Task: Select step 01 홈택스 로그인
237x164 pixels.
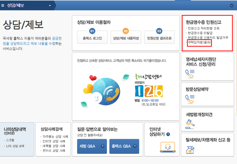Action: tap(93, 37)
